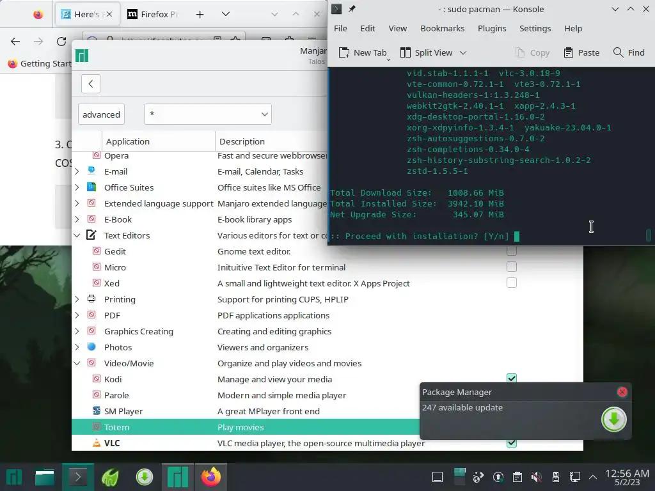
Task: Collapse the Text Editors category
Action: coord(77,235)
